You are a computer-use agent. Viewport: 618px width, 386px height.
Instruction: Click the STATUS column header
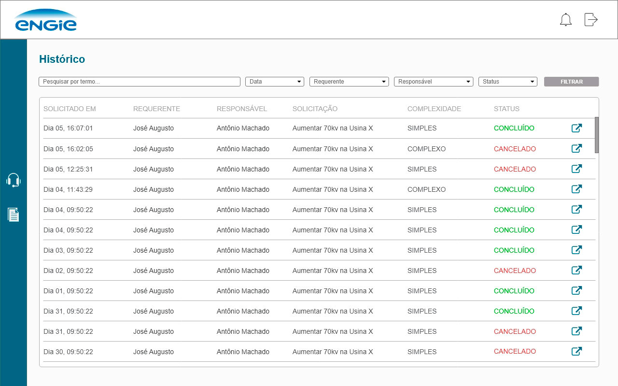506,109
